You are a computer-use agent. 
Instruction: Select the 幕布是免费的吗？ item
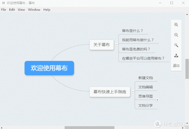136,49
